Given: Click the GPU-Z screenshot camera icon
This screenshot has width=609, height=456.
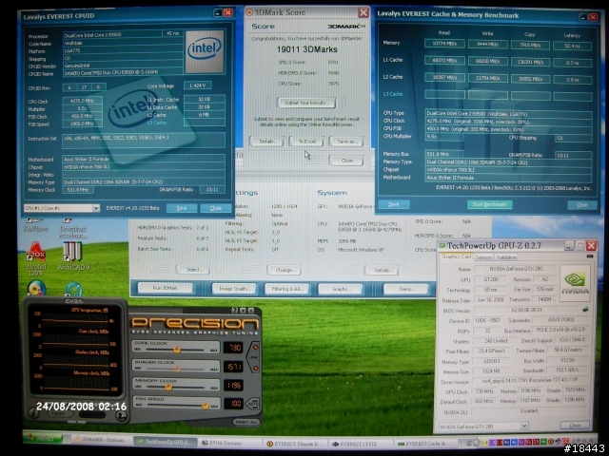Looking at the screenshot, I should 590,256.
